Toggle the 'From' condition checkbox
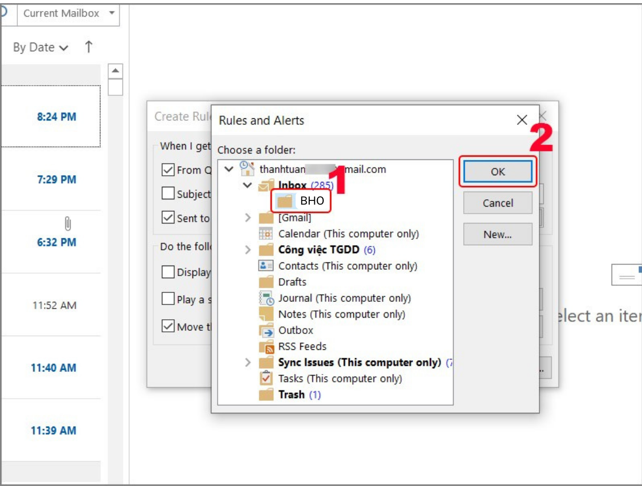642x486 pixels. pyautogui.click(x=168, y=170)
